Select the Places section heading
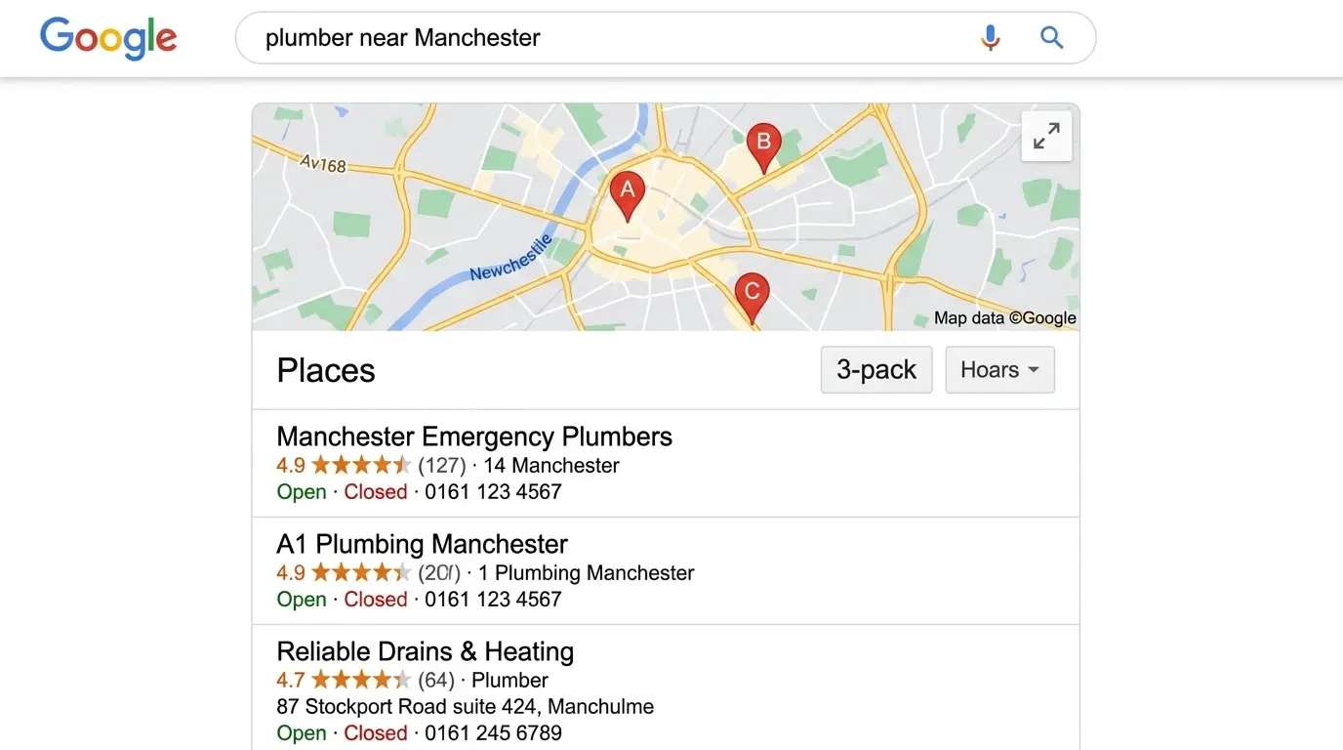This screenshot has height=750, width=1343. (325, 370)
